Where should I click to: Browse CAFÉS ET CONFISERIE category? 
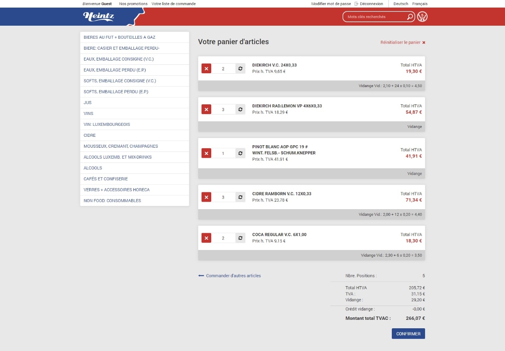click(135, 179)
